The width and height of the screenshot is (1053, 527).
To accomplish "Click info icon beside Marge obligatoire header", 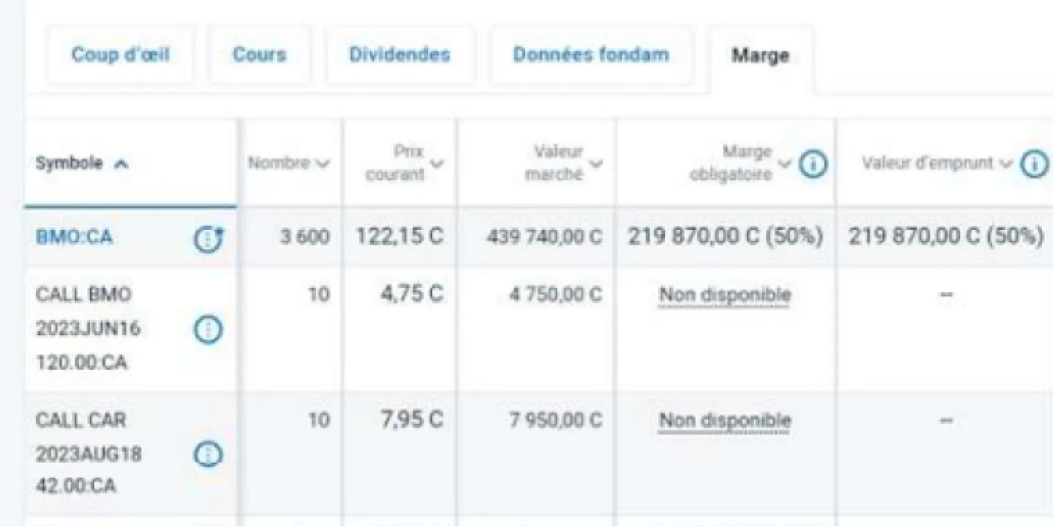I will click(x=813, y=165).
